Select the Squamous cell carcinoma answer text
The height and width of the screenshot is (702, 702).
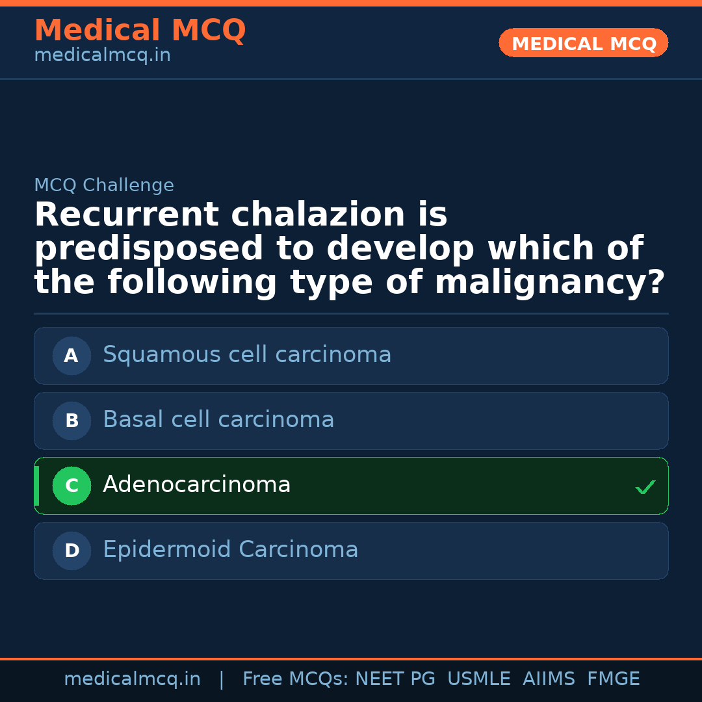[247, 355]
